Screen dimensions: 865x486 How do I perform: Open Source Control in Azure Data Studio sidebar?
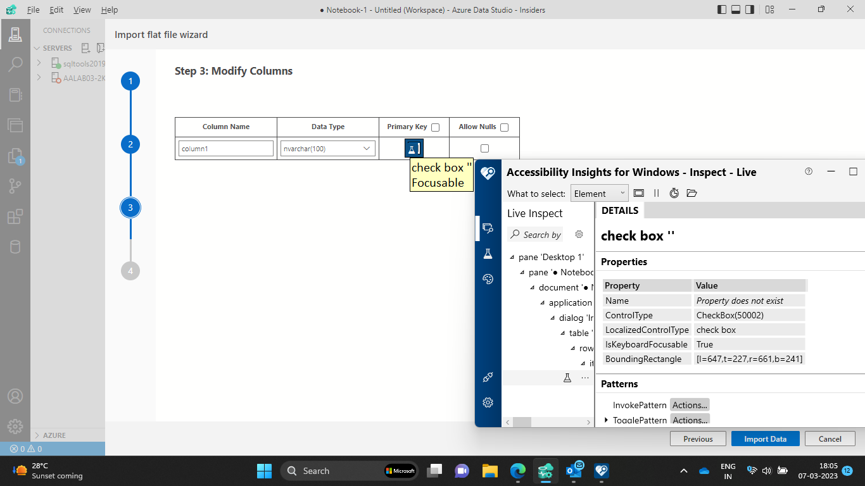coord(15,185)
